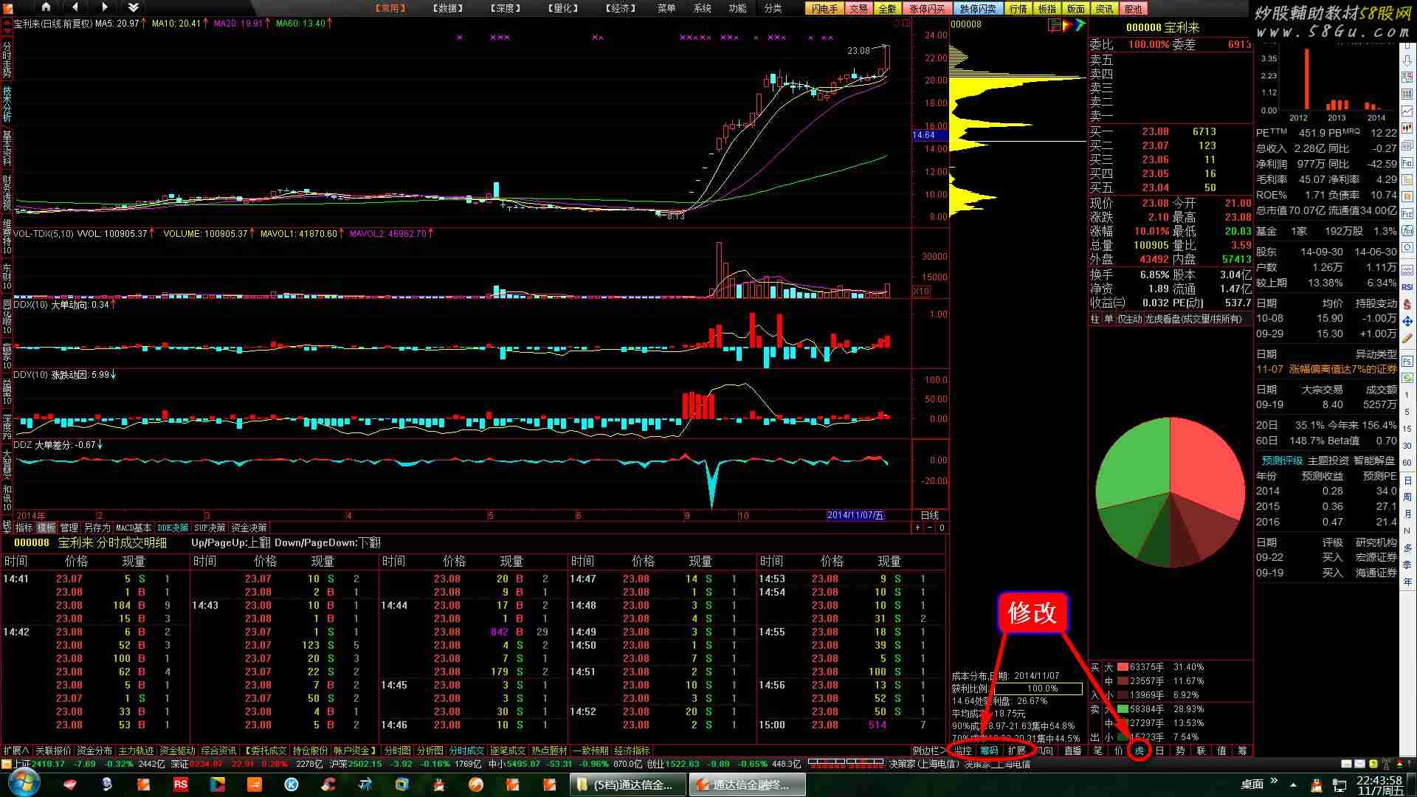The height and width of the screenshot is (797, 1417).
Task: Open the 资金分布 tab at bottom
Action: tap(94, 751)
